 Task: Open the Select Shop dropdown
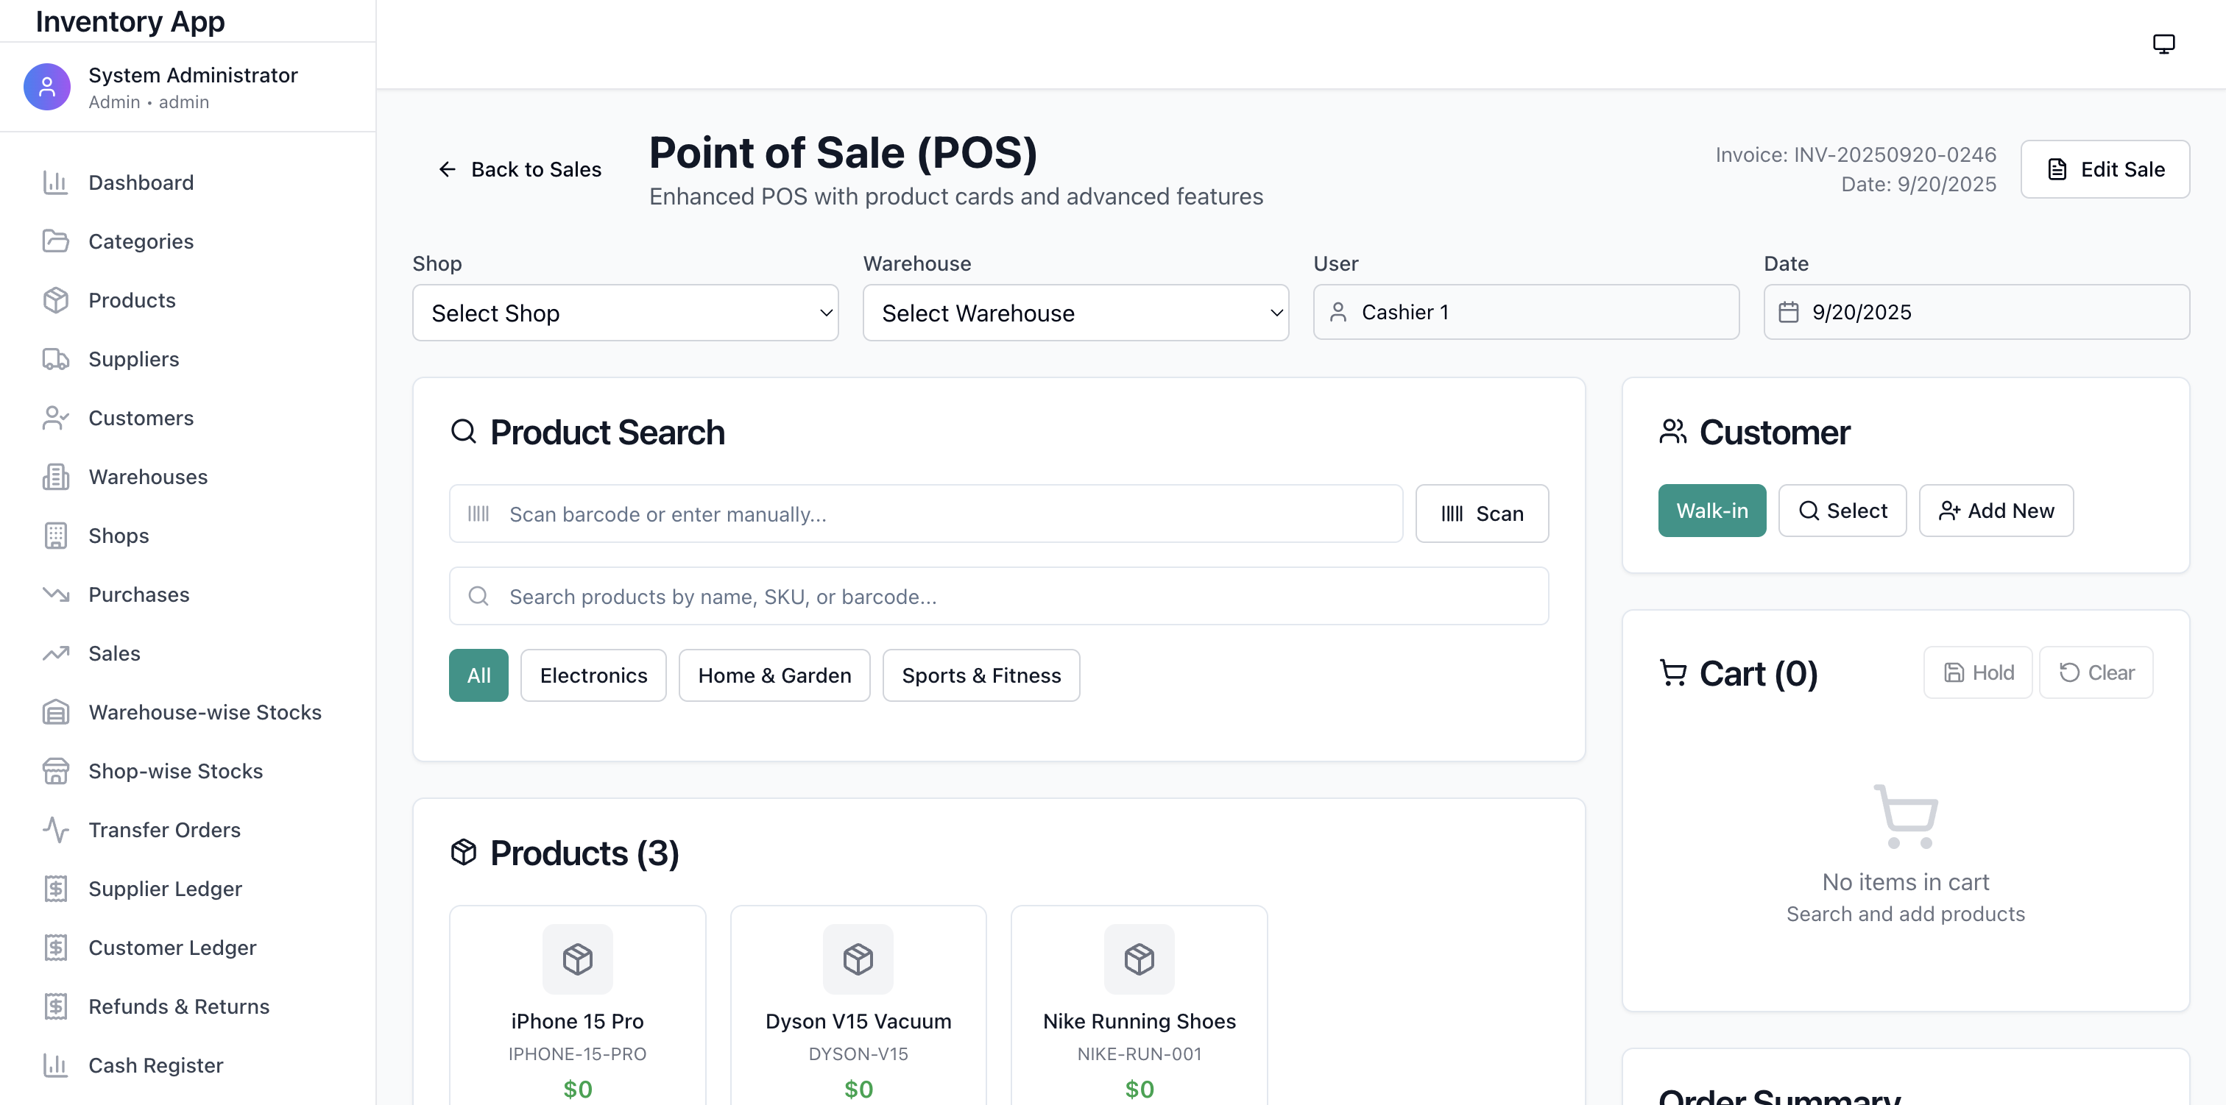626,313
